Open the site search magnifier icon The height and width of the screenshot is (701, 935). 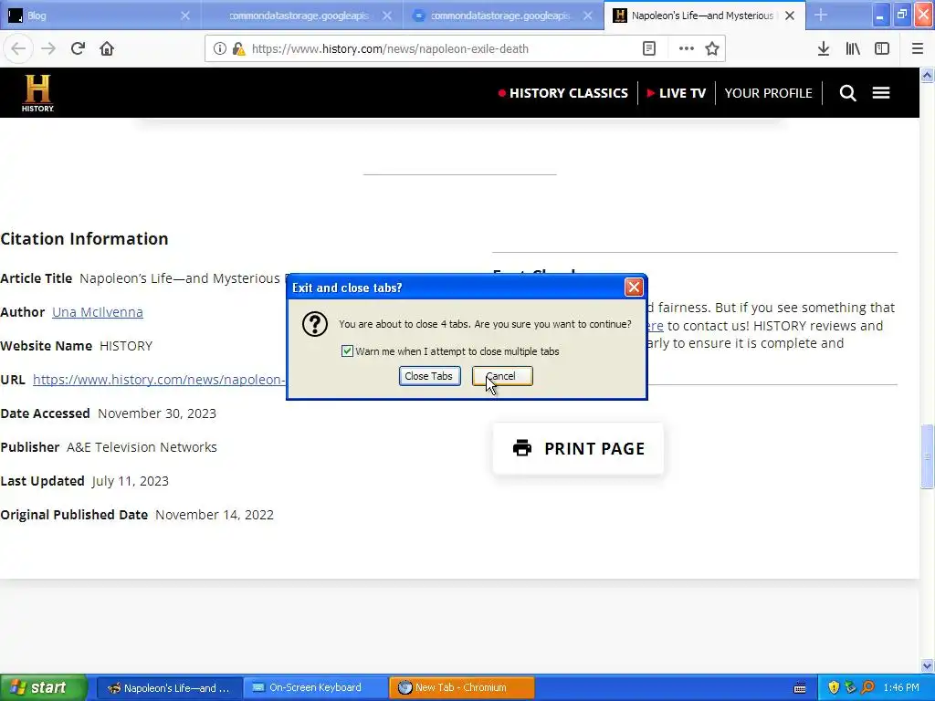[x=847, y=93]
